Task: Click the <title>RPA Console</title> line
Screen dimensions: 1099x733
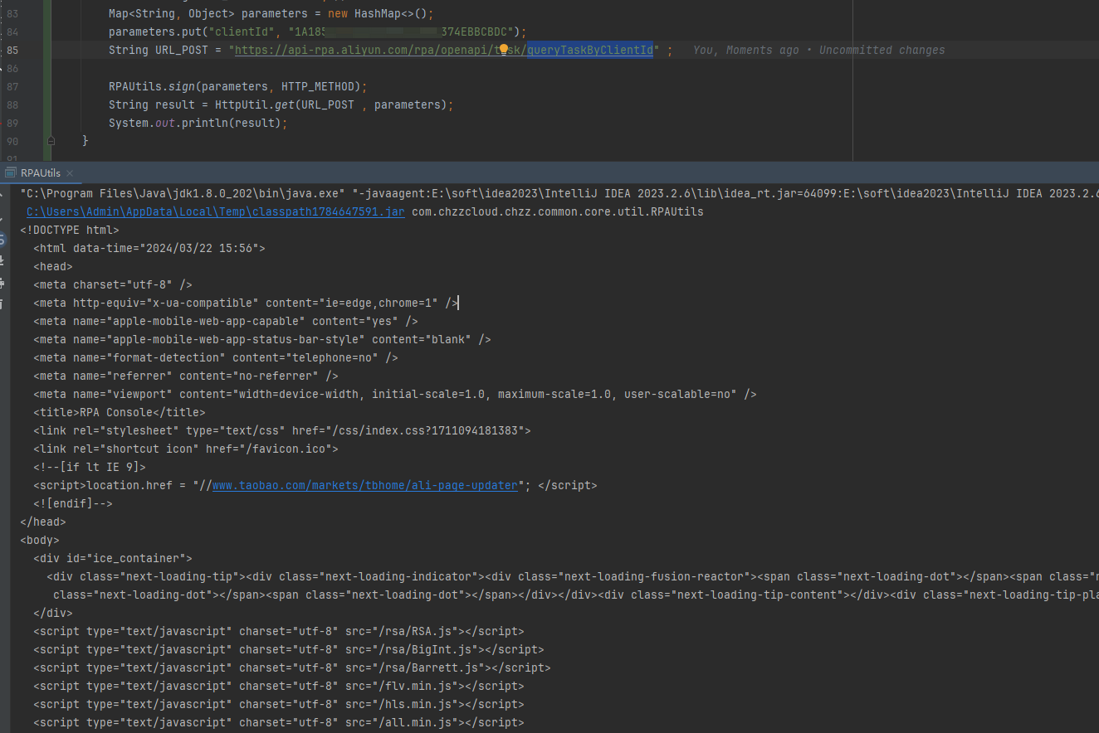Action: click(x=120, y=412)
